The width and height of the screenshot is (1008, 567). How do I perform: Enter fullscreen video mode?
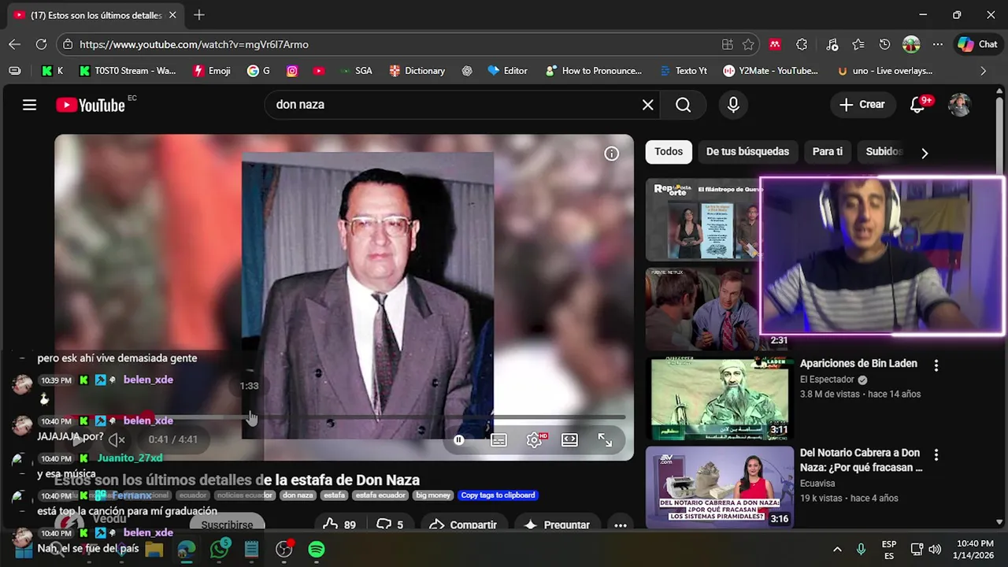point(605,440)
